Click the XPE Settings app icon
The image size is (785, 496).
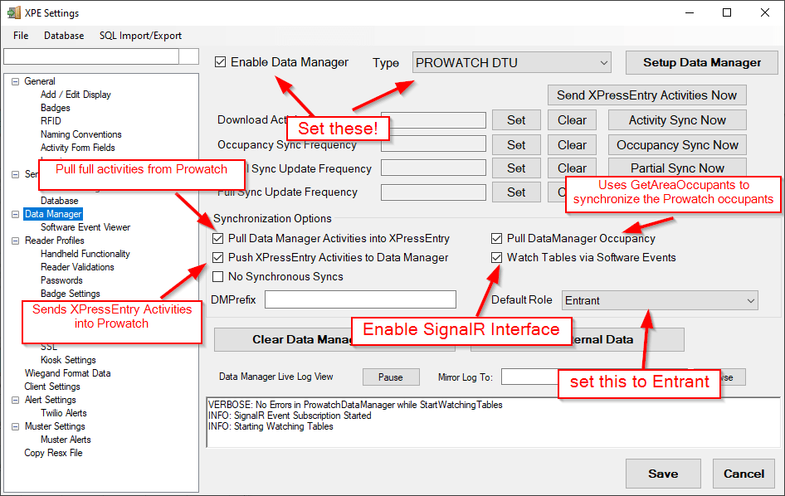13,12
